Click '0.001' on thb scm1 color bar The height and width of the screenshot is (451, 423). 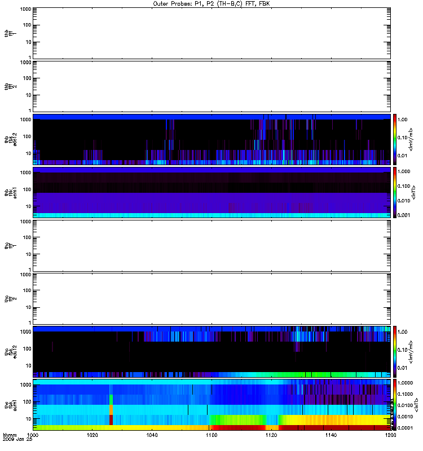(x=404, y=215)
